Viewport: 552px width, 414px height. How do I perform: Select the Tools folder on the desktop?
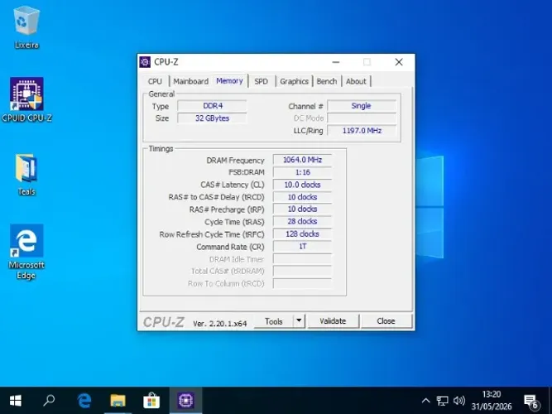point(26,175)
